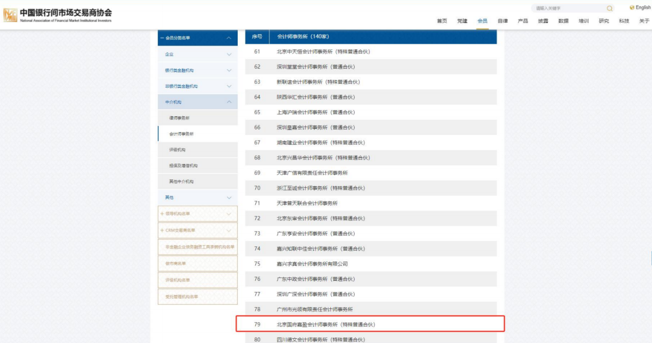
Task: Open the 受托管理机构名单 list
Action: pos(198,297)
